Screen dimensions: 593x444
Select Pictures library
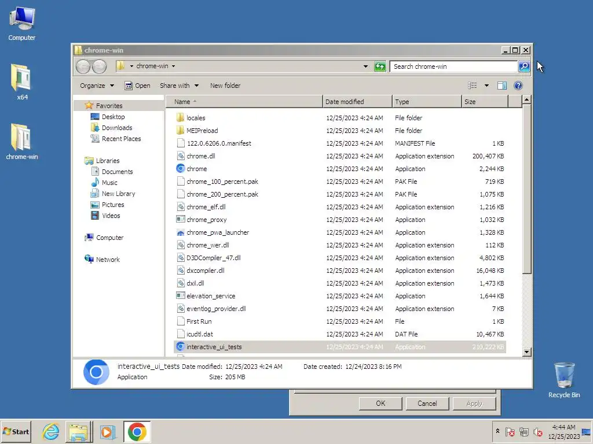click(x=108, y=204)
